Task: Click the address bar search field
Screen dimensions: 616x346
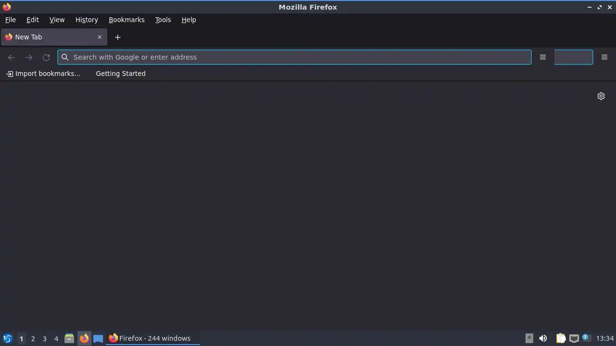Action: [x=295, y=57]
